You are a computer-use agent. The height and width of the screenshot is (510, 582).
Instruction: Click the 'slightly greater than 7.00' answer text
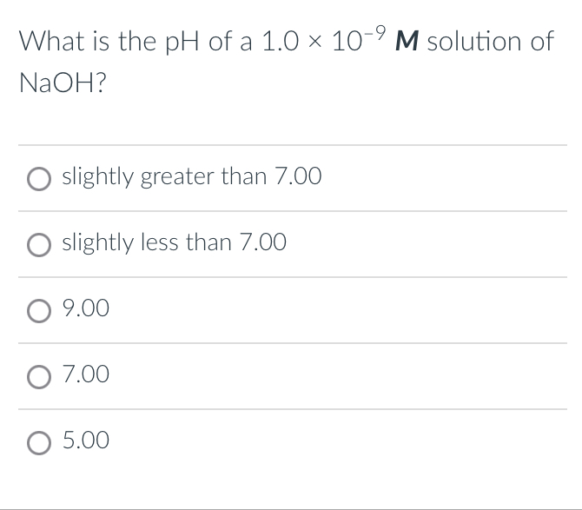point(192,177)
